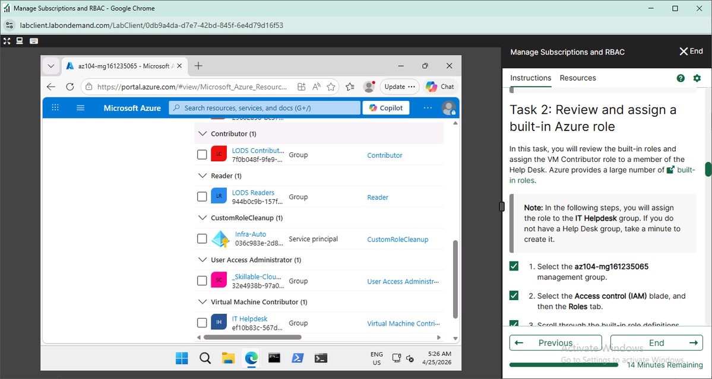Screen dimensions: 712x379
Task: Check the LODS Contributors row checkbox
Action: [202, 155]
